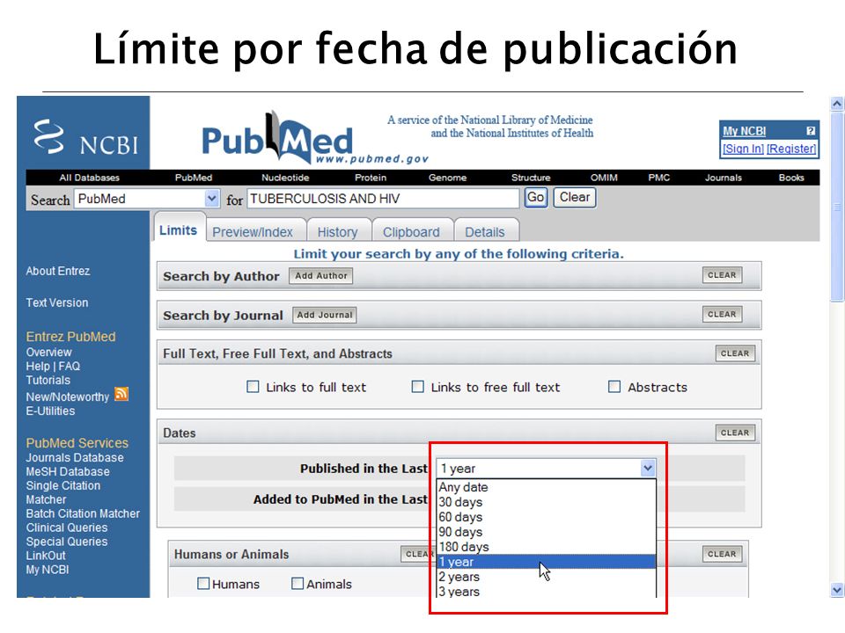Open Clinical Queries link
The image size is (845, 633).
pyautogui.click(x=67, y=527)
